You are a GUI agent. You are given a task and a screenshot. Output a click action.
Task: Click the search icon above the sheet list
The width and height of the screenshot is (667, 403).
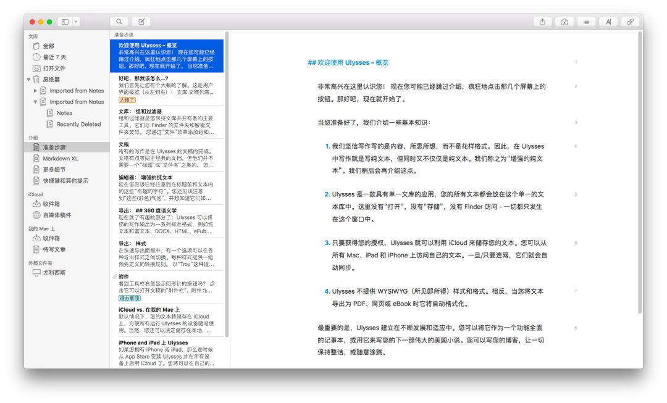point(118,21)
